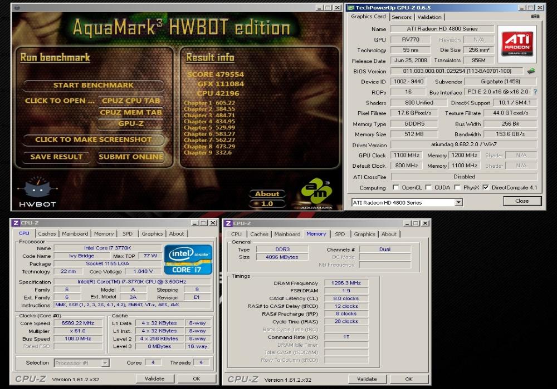
Task: Click the DRAM Frequency 1296.3 MHz field
Action: tap(346, 283)
